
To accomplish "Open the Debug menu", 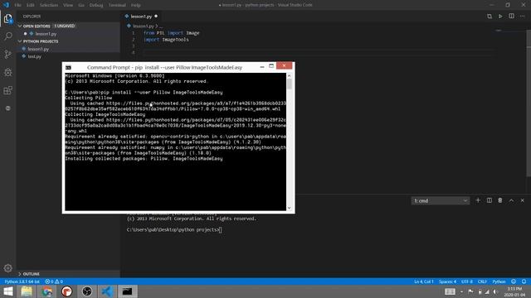I will pyautogui.click(x=96, y=5).
